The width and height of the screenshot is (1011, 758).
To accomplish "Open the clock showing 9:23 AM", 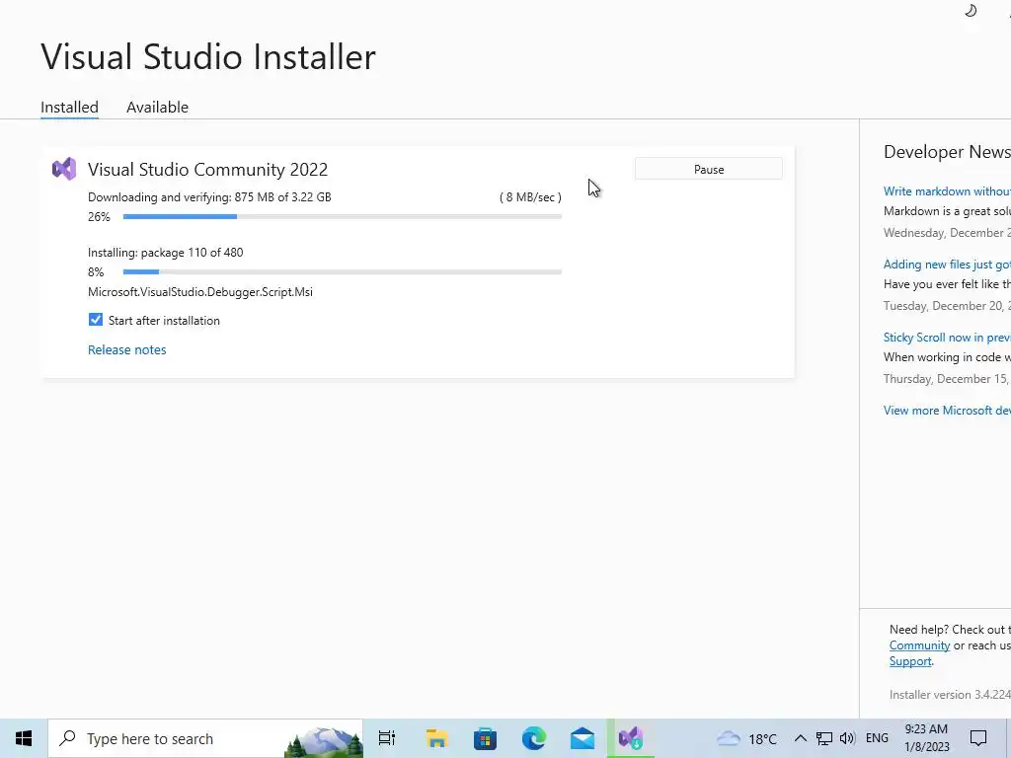I will pyautogui.click(x=926, y=738).
